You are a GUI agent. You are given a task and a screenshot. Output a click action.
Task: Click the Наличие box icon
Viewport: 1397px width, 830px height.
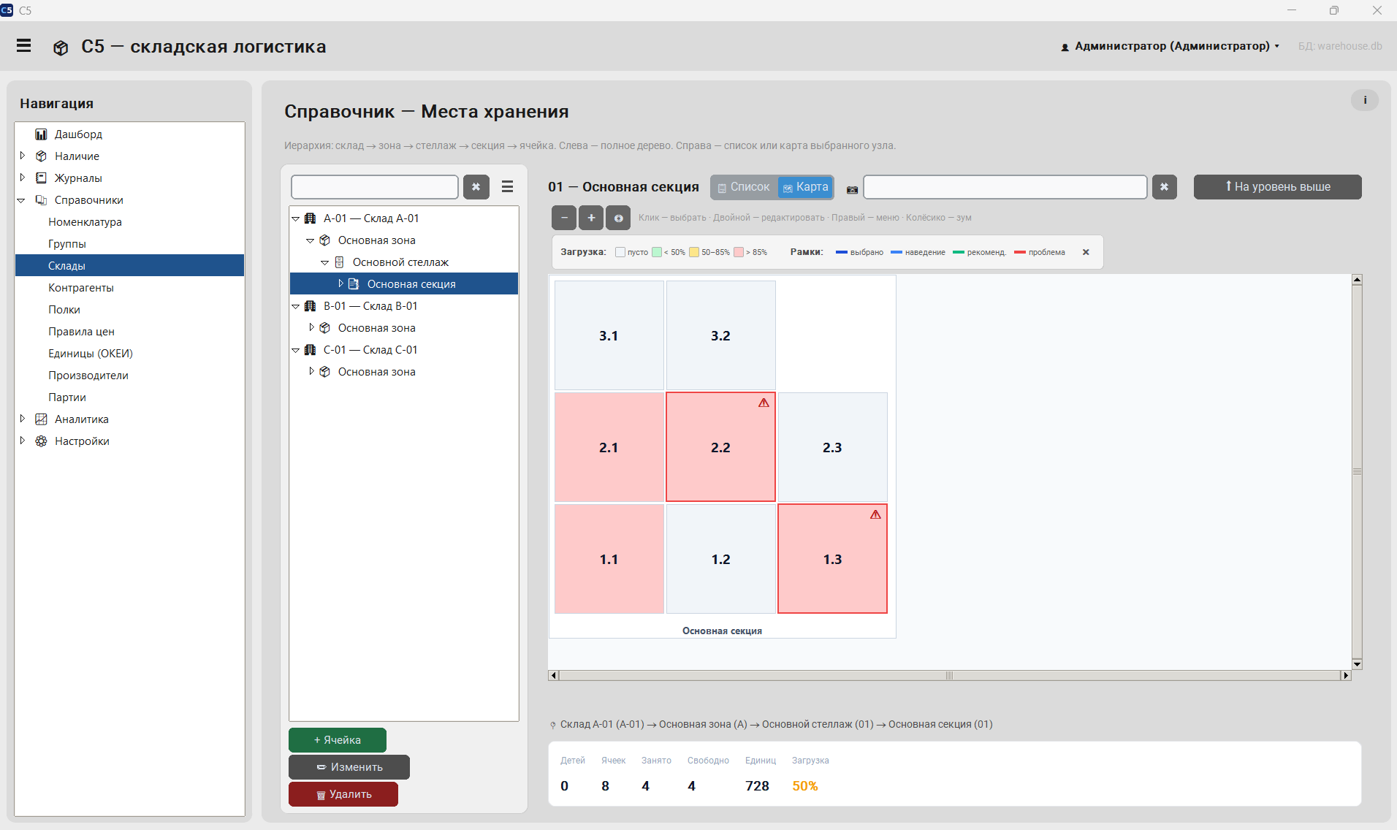[42, 156]
